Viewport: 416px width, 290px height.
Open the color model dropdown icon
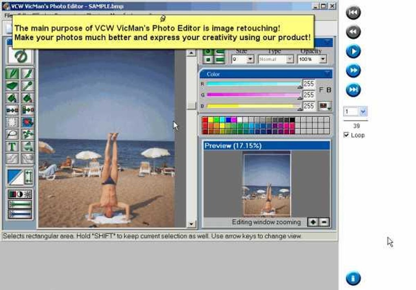point(325,106)
